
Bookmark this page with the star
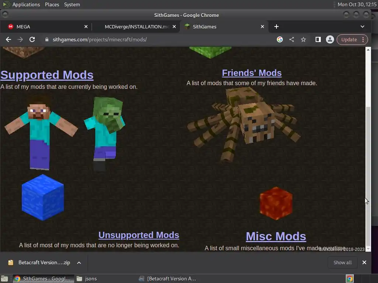point(303,39)
